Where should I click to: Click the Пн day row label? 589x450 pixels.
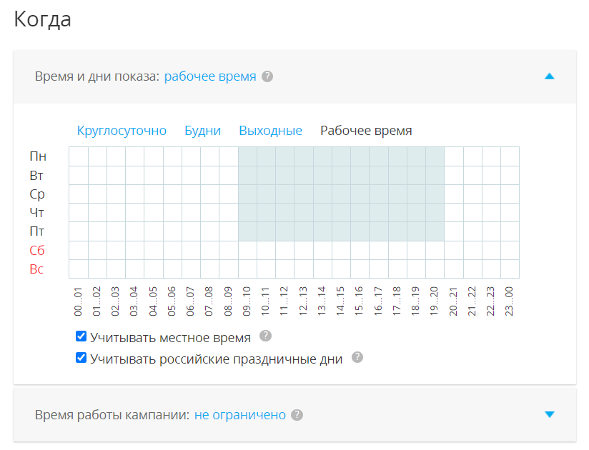coord(38,156)
